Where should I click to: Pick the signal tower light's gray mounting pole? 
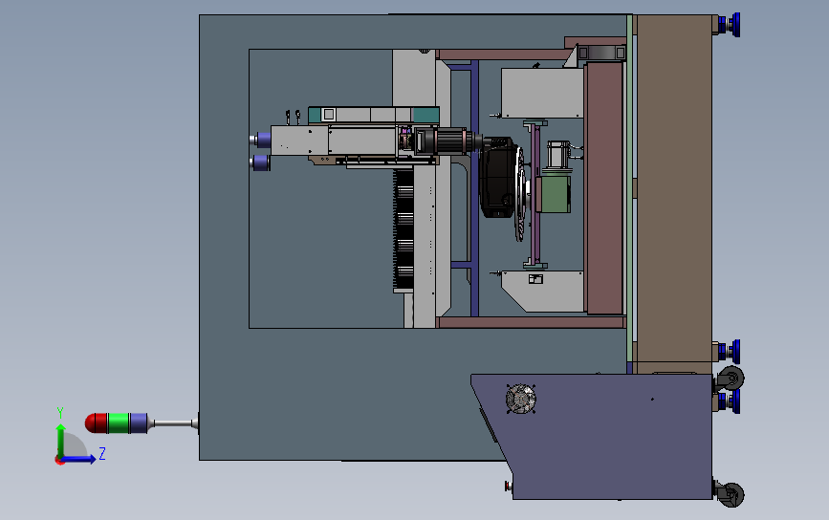click(x=172, y=423)
